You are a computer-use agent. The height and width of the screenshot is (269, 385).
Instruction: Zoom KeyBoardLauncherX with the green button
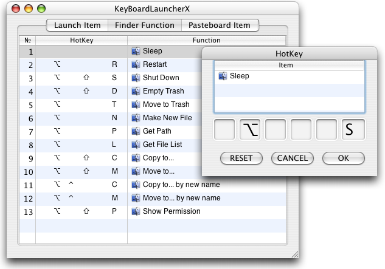[x=41, y=9]
